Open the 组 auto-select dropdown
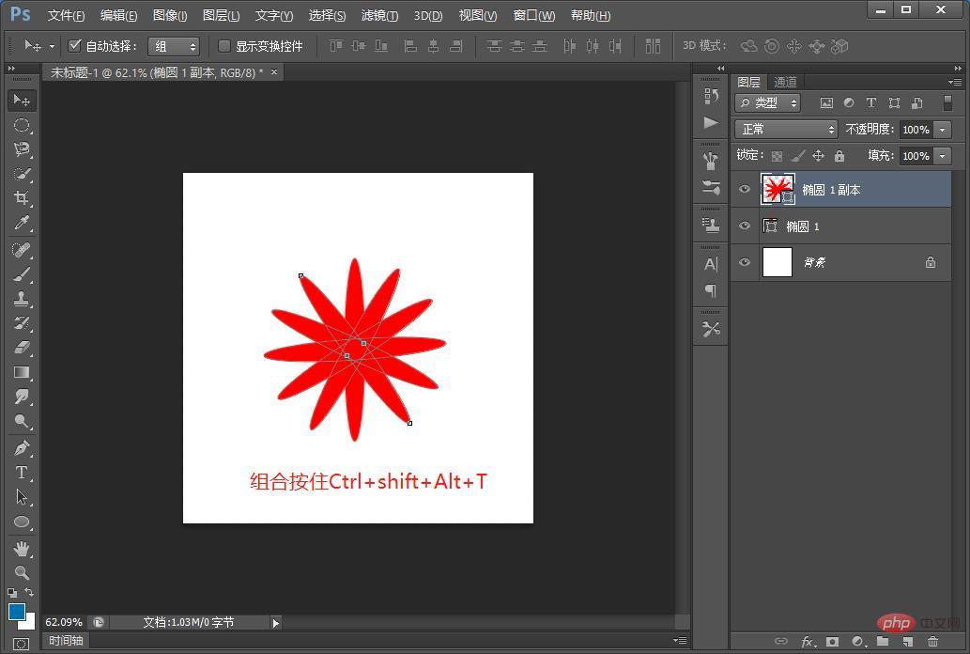970x654 pixels. 174,46
